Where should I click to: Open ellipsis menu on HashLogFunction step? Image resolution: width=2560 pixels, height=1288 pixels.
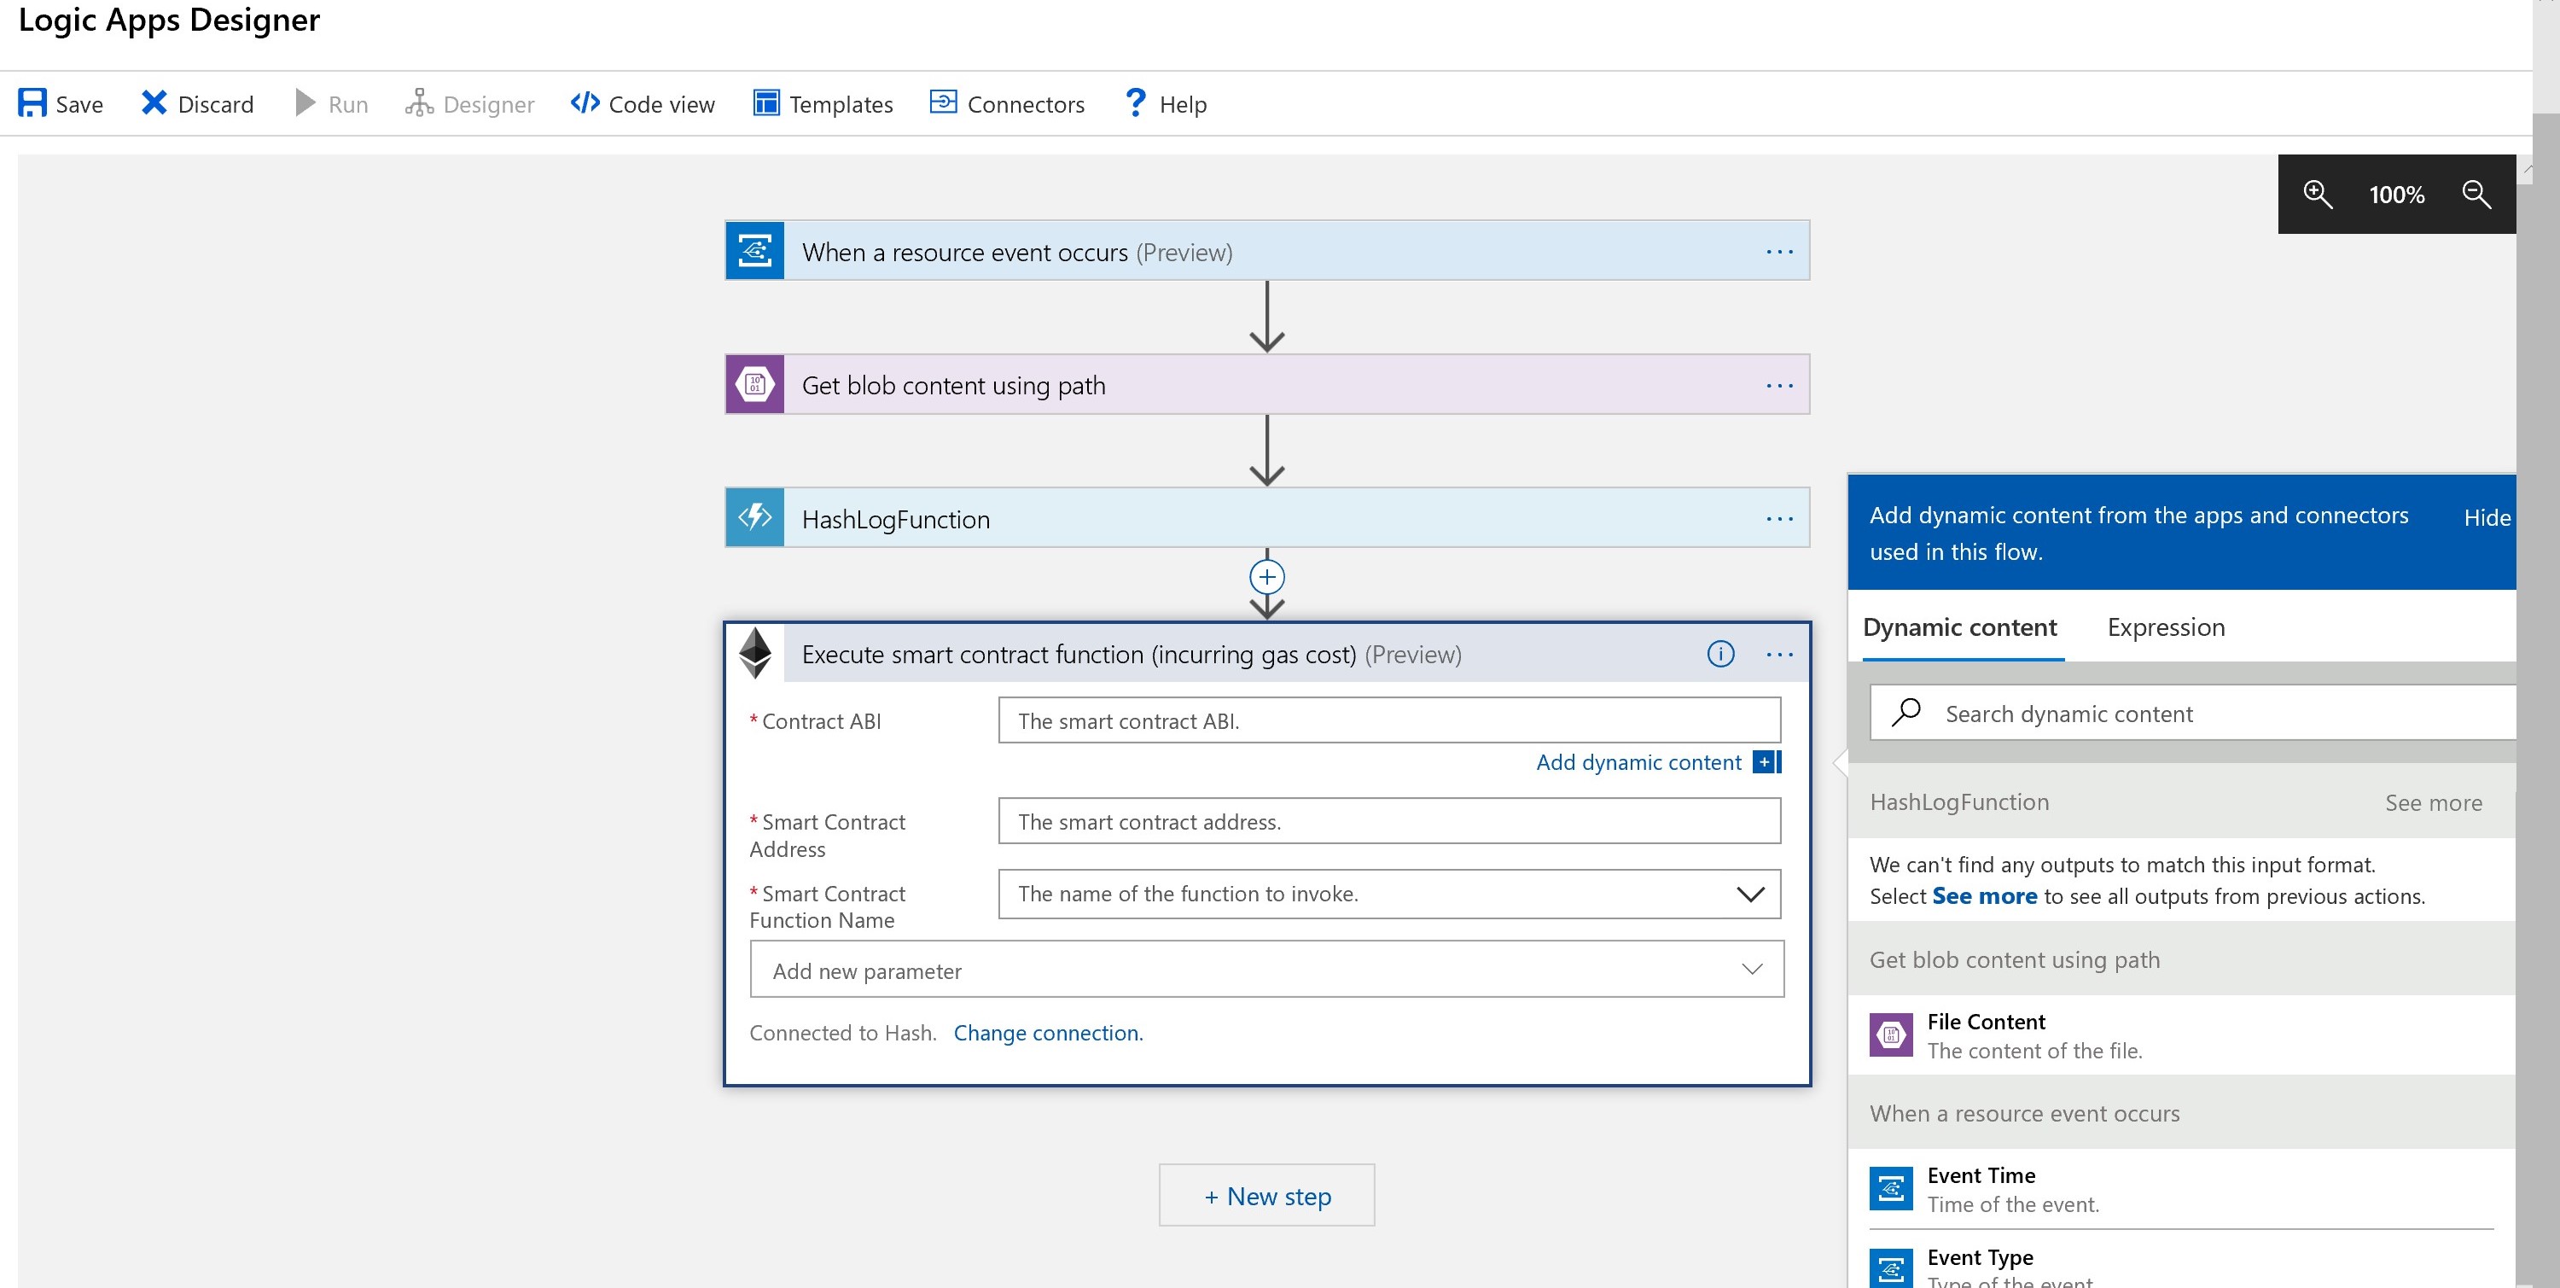[1779, 519]
